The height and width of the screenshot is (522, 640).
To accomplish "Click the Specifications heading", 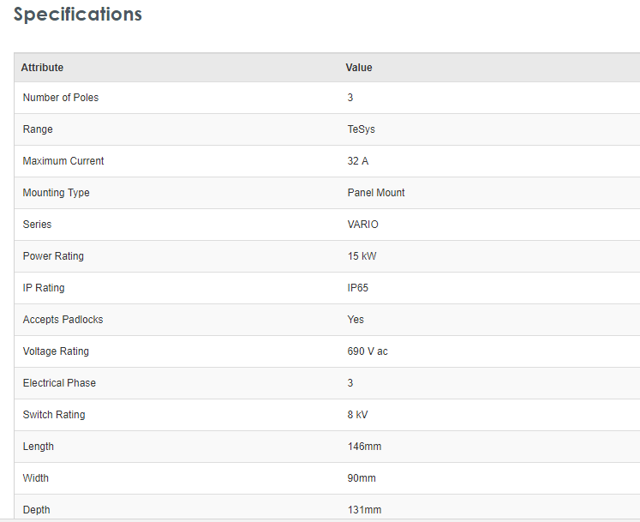I will tap(78, 15).
